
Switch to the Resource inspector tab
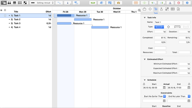coord(161,9)
